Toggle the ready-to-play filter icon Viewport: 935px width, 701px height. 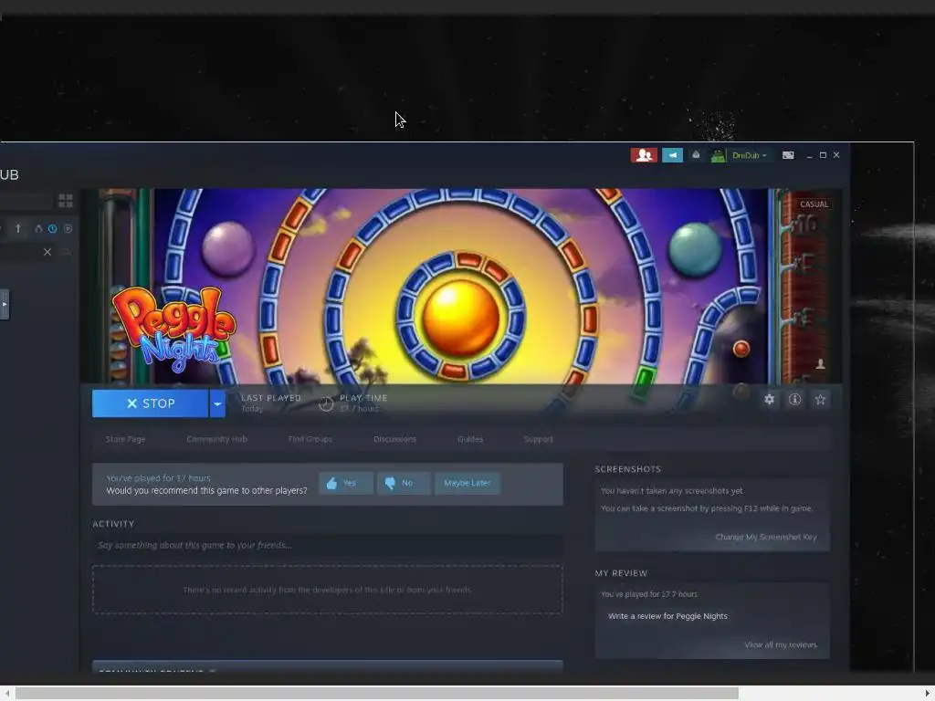(68, 229)
